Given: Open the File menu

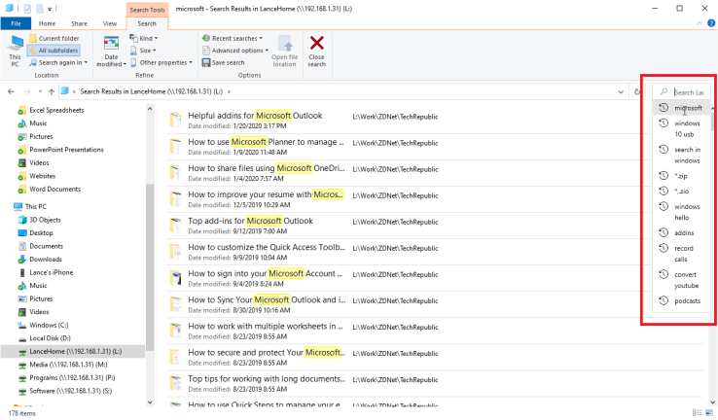Looking at the screenshot, I should pos(16,23).
